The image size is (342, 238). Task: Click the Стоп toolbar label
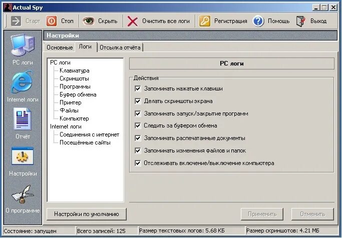tap(67, 21)
